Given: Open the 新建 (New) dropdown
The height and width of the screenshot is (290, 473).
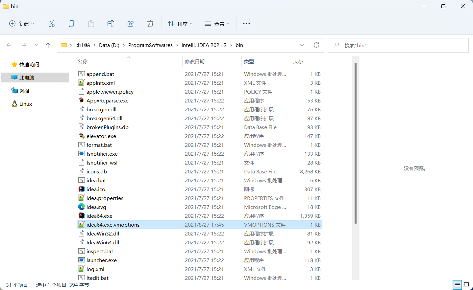Looking at the screenshot, I should coord(21,24).
